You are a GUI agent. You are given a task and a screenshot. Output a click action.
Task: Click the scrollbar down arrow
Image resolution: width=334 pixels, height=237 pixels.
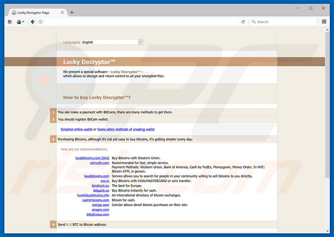(x=327, y=231)
